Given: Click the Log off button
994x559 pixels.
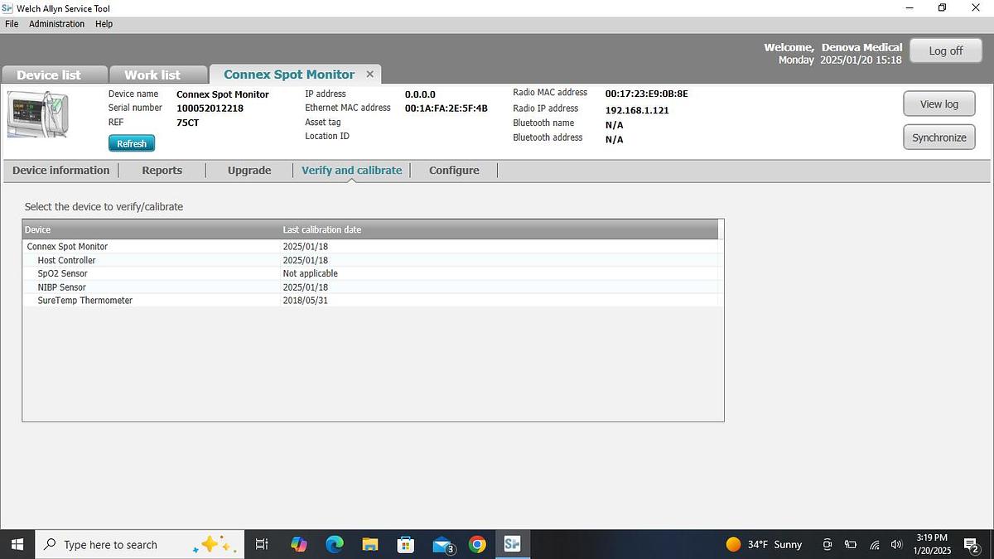Looking at the screenshot, I should (x=945, y=51).
